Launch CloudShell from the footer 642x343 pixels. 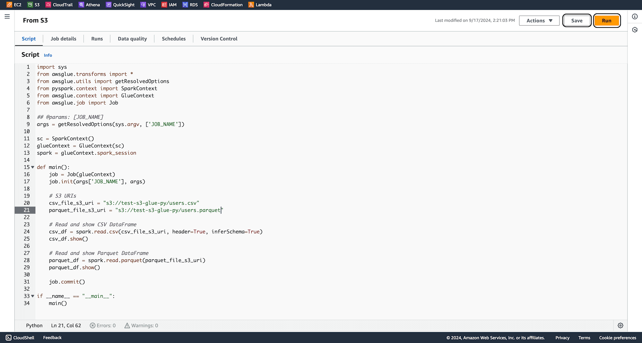20,338
